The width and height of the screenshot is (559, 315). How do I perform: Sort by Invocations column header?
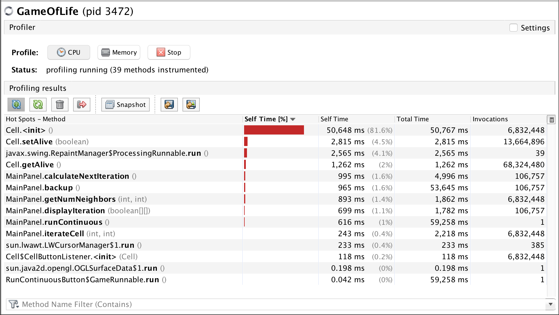tap(490, 119)
